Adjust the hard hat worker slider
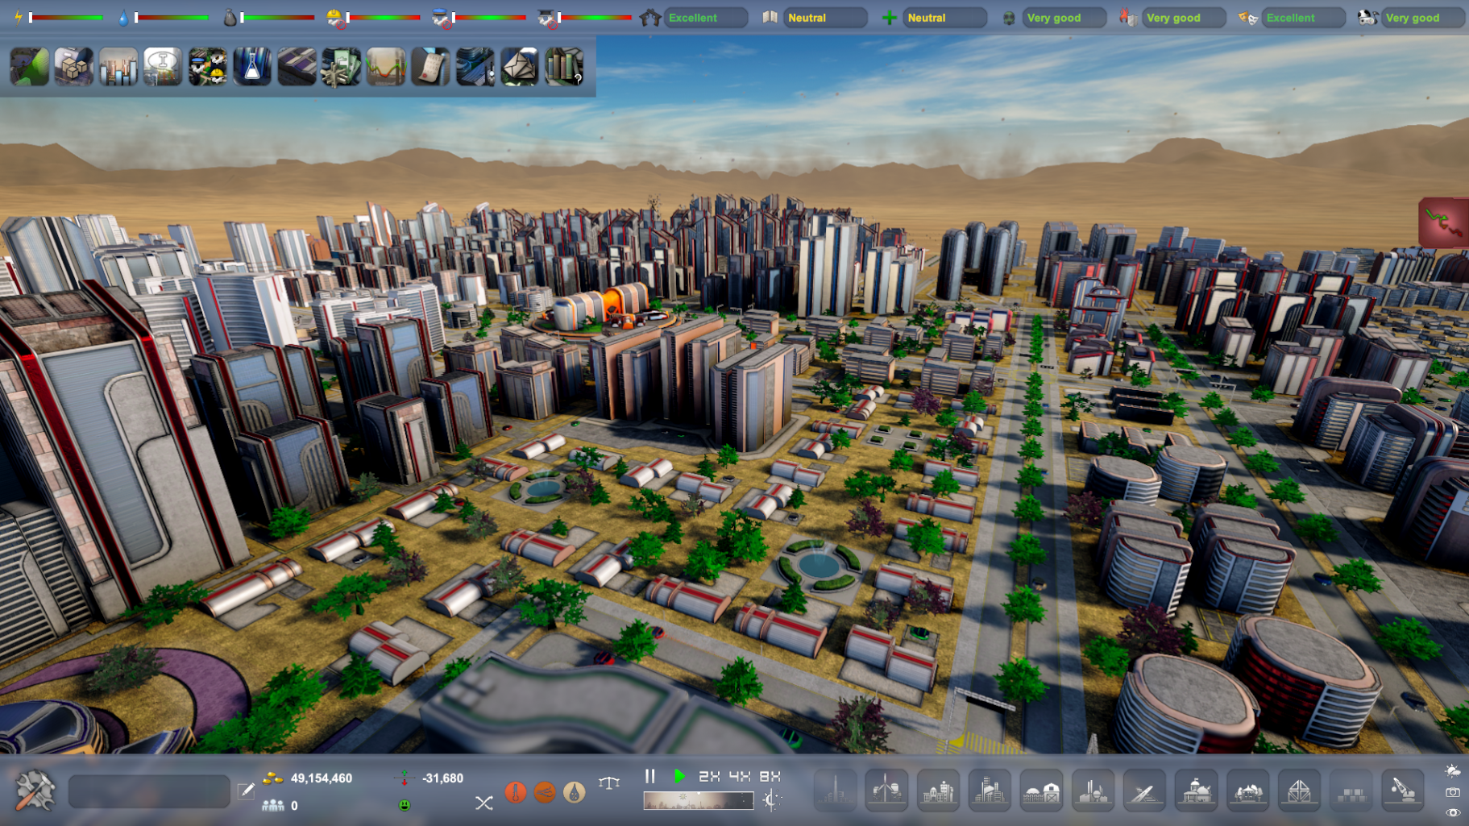The height and width of the screenshot is (826, 1469). (384, 17)
